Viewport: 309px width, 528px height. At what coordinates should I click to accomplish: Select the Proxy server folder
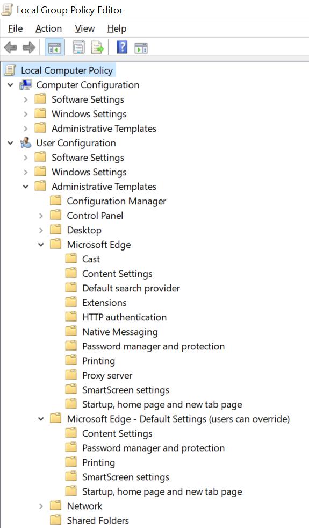(107, 375)
